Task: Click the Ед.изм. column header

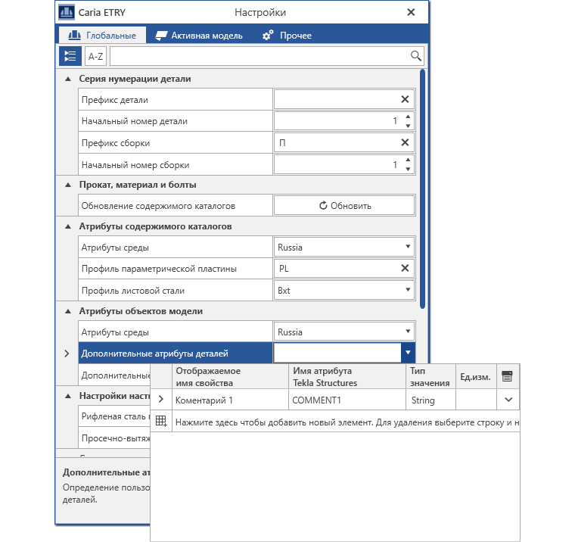Action: tap(476, 376)
